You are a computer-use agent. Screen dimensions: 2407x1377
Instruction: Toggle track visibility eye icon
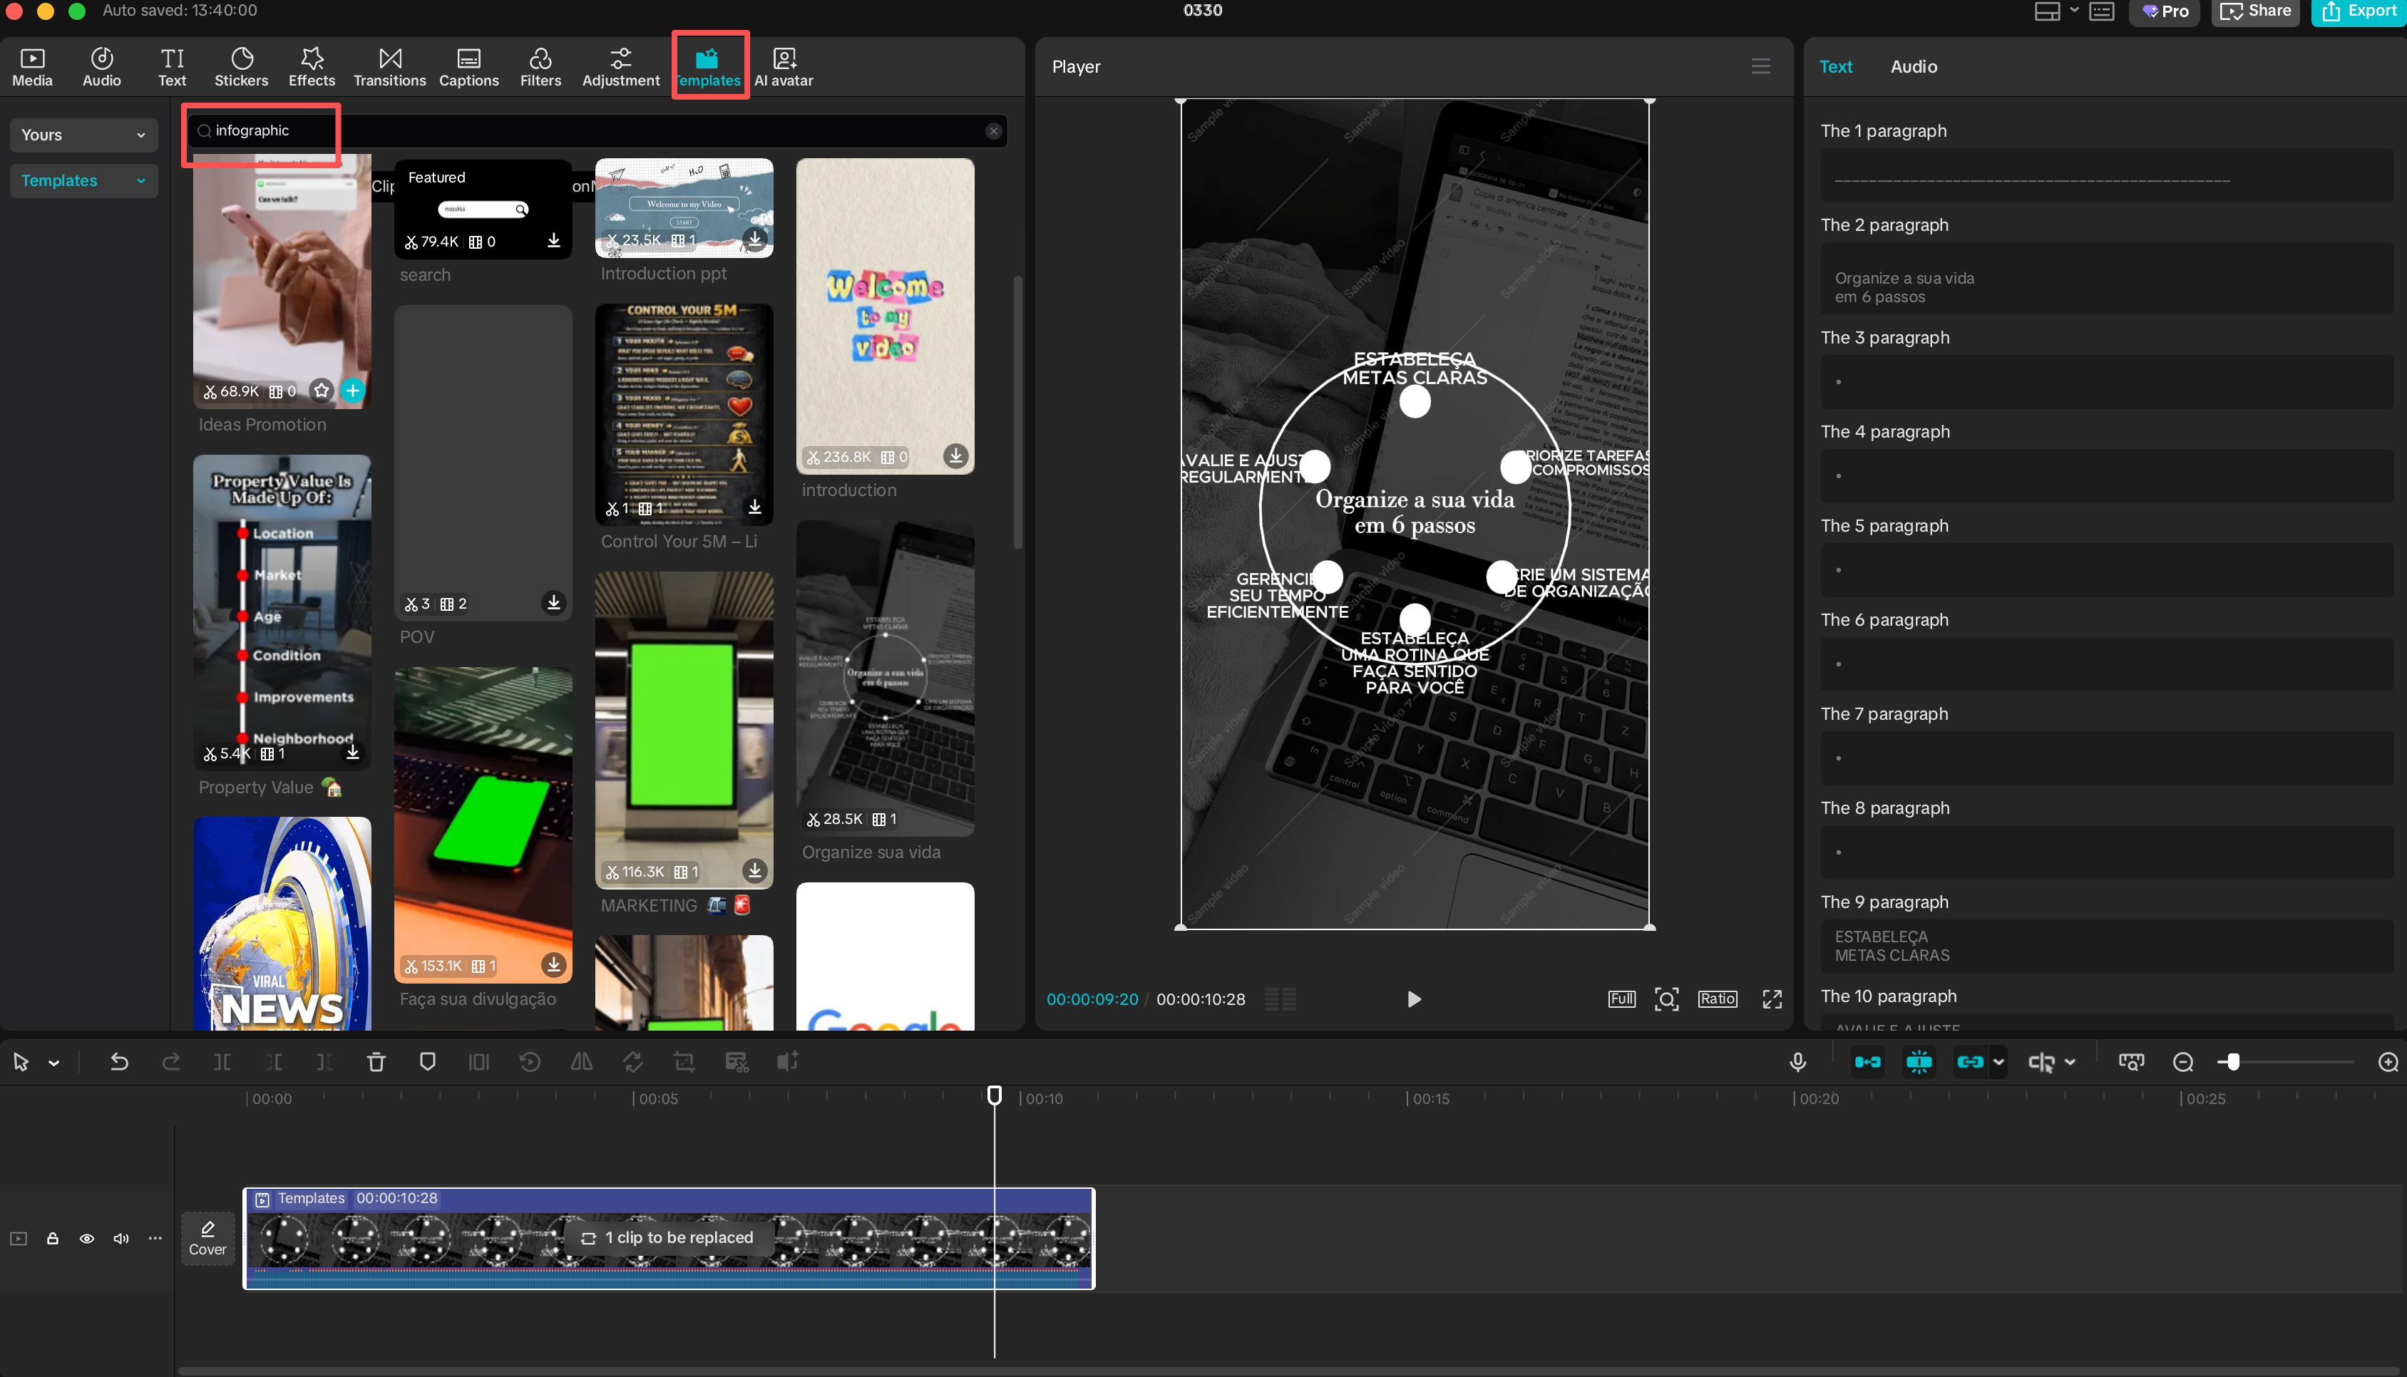click(87, 1238)
